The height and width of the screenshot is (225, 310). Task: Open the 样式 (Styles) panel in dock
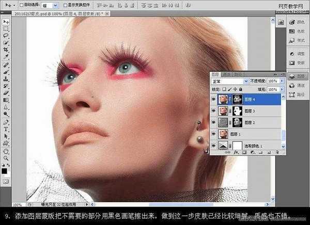pyautogui.click(x=298, y=40)
